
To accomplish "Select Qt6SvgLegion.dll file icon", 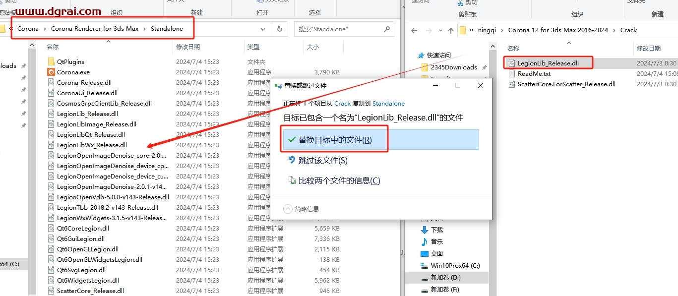I will coord(51,270).
